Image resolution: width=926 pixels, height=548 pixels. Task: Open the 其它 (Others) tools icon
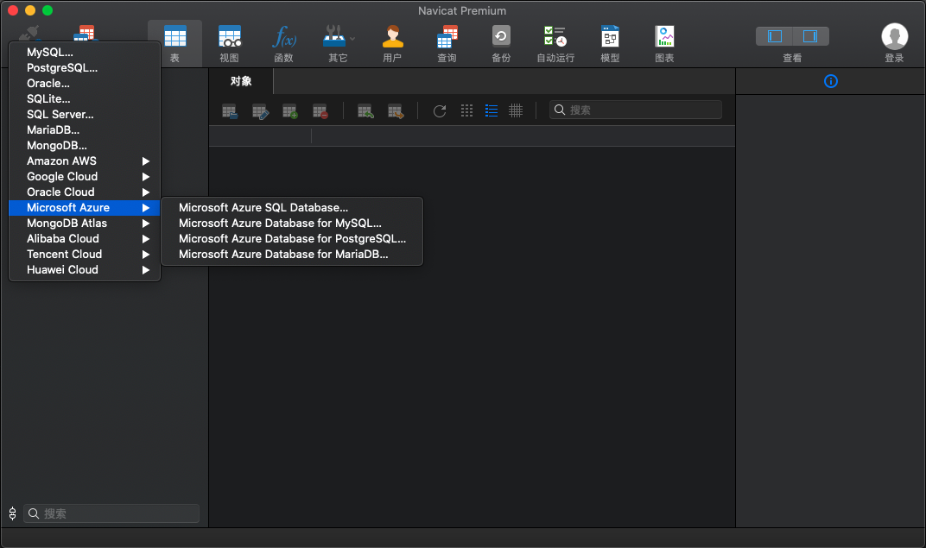click(x=334, y=36)
